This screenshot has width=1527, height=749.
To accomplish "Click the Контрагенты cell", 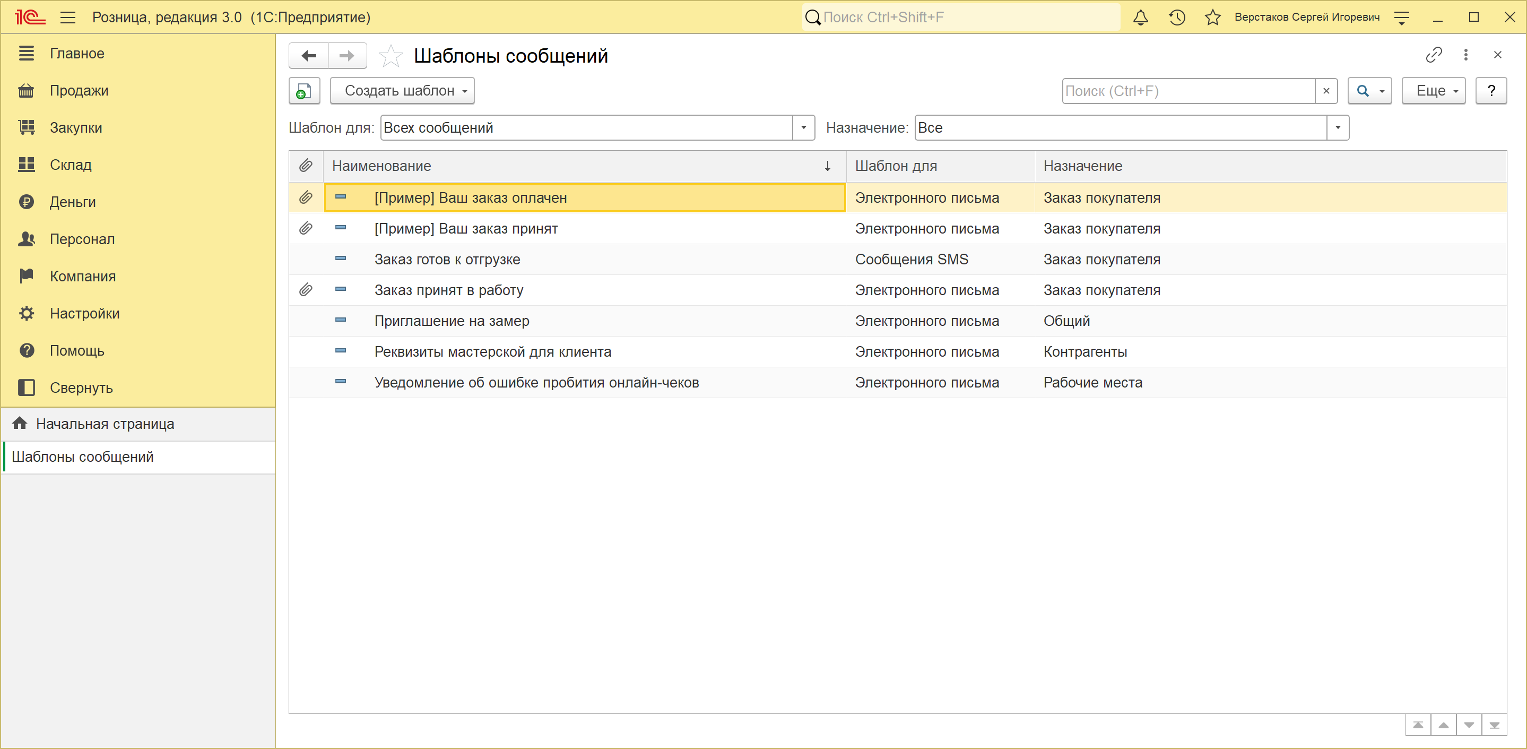I will [1270, 351].
